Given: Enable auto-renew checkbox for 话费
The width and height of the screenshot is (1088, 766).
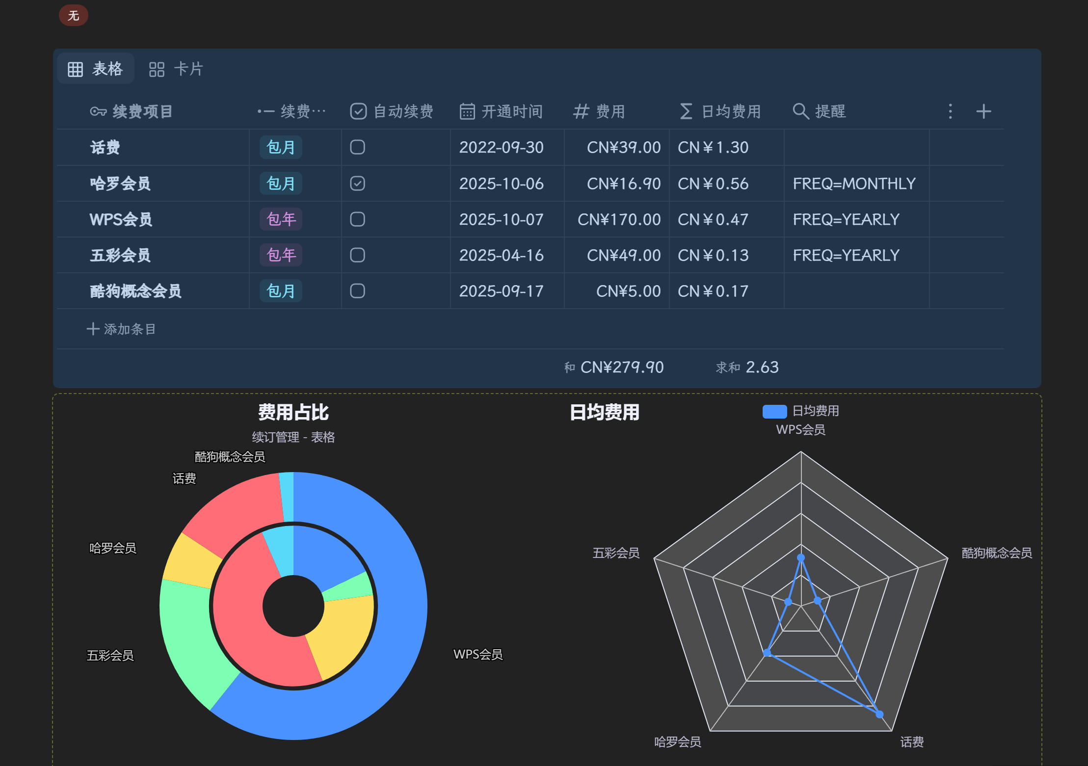Looking at the screenshot, I should point(357,147).
